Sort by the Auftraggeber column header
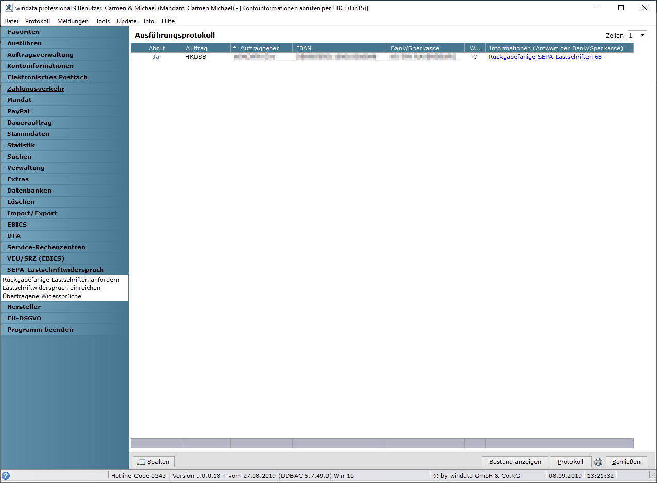This screenshot has width=657, height=483. [x=262, y=48]
